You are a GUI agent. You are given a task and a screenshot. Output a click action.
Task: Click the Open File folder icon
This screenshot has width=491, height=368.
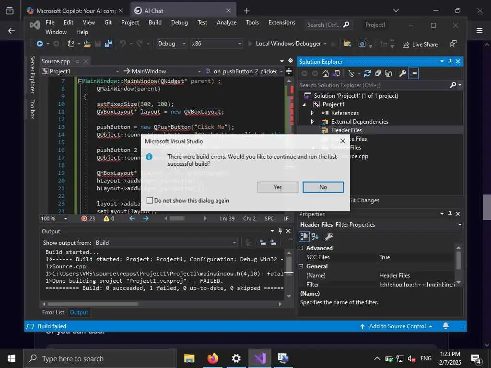pyautogui.click(x=87, y=44)
